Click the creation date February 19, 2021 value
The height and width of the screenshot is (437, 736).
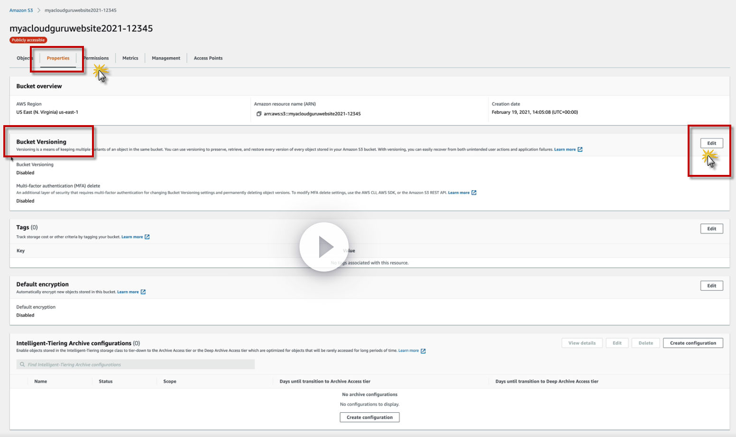tap(534, 112)
